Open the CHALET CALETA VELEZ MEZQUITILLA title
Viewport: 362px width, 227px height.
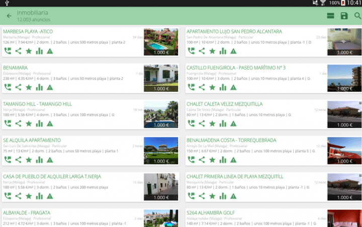pyautogui.click(x=224, y=104)
